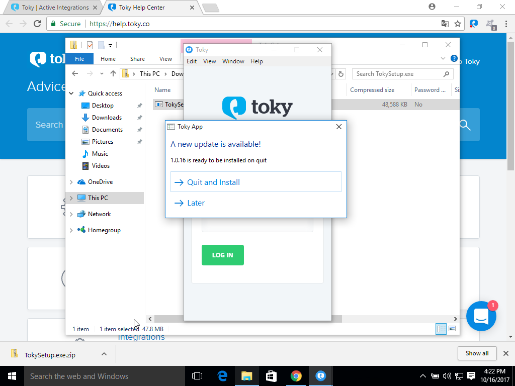Screen dimensions: 515x386
Task: Click the Search TokySetup.exe field
Action: point(397,74)
